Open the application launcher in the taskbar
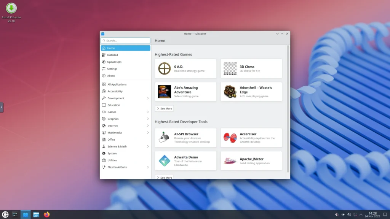This screenshot has height=219, width=390. coord(5,214)
